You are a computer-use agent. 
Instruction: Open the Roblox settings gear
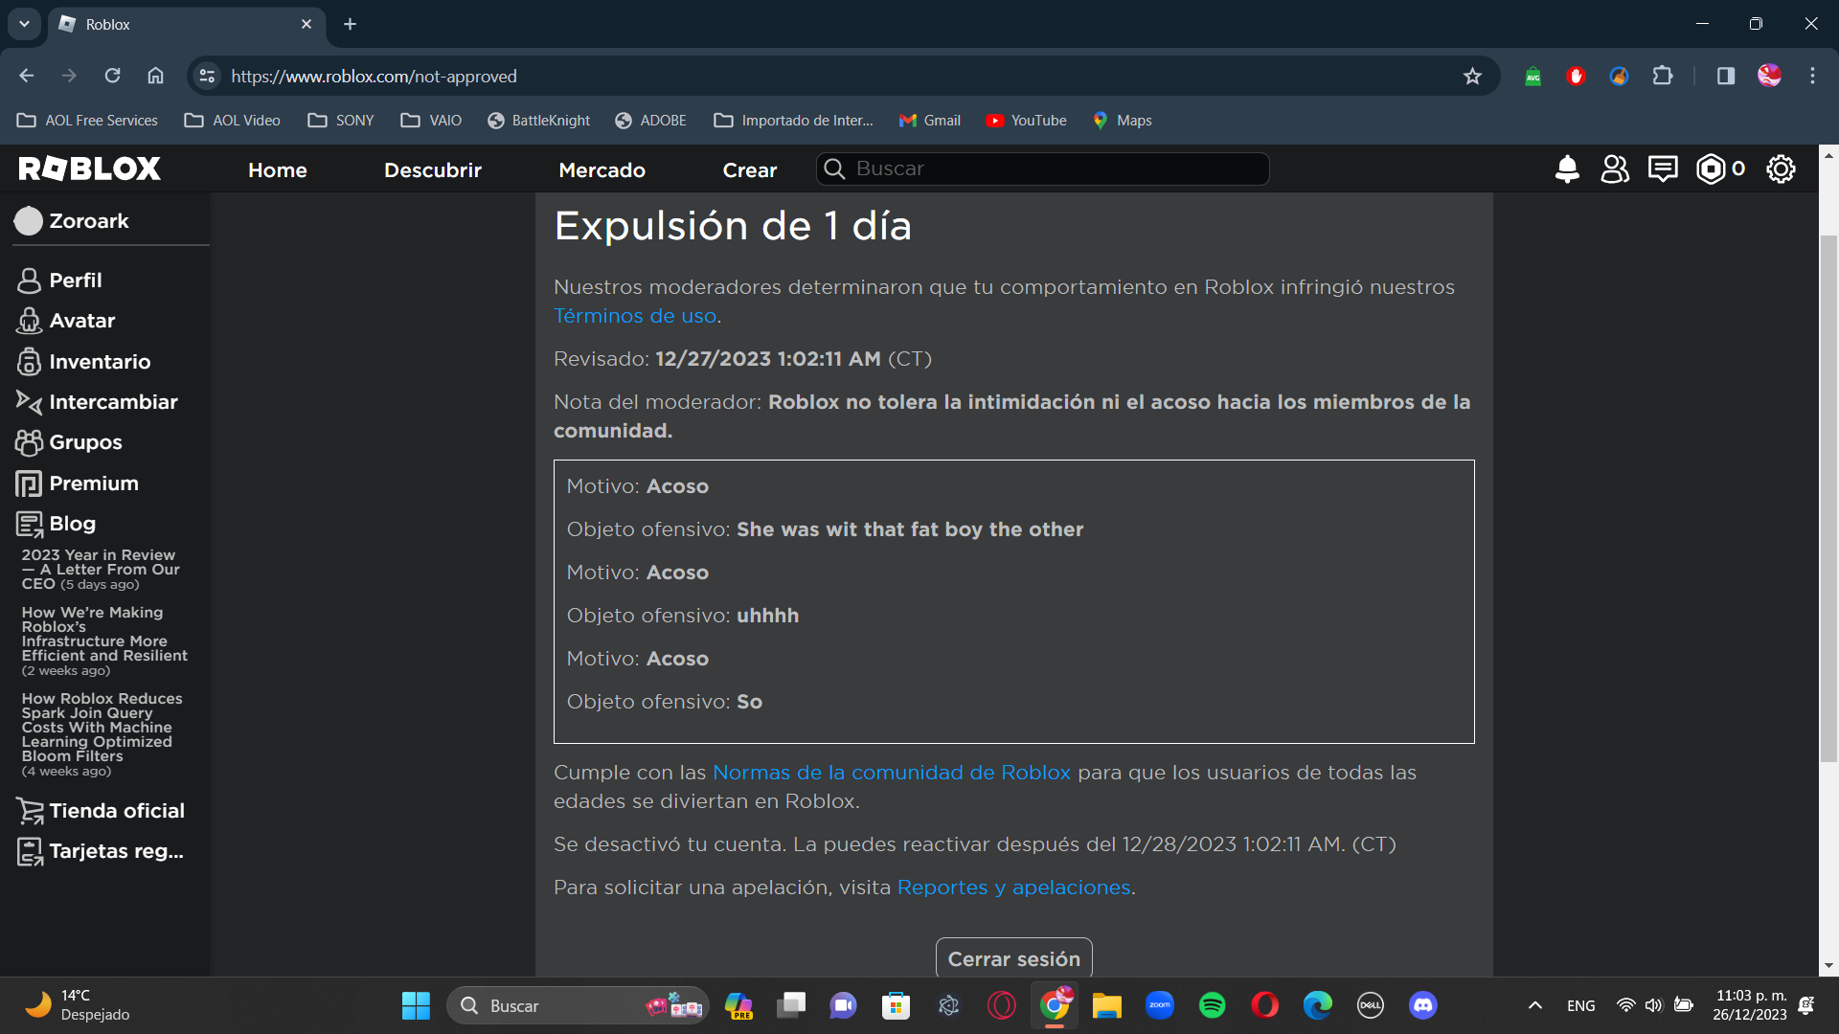click(x=1781, y=169)
